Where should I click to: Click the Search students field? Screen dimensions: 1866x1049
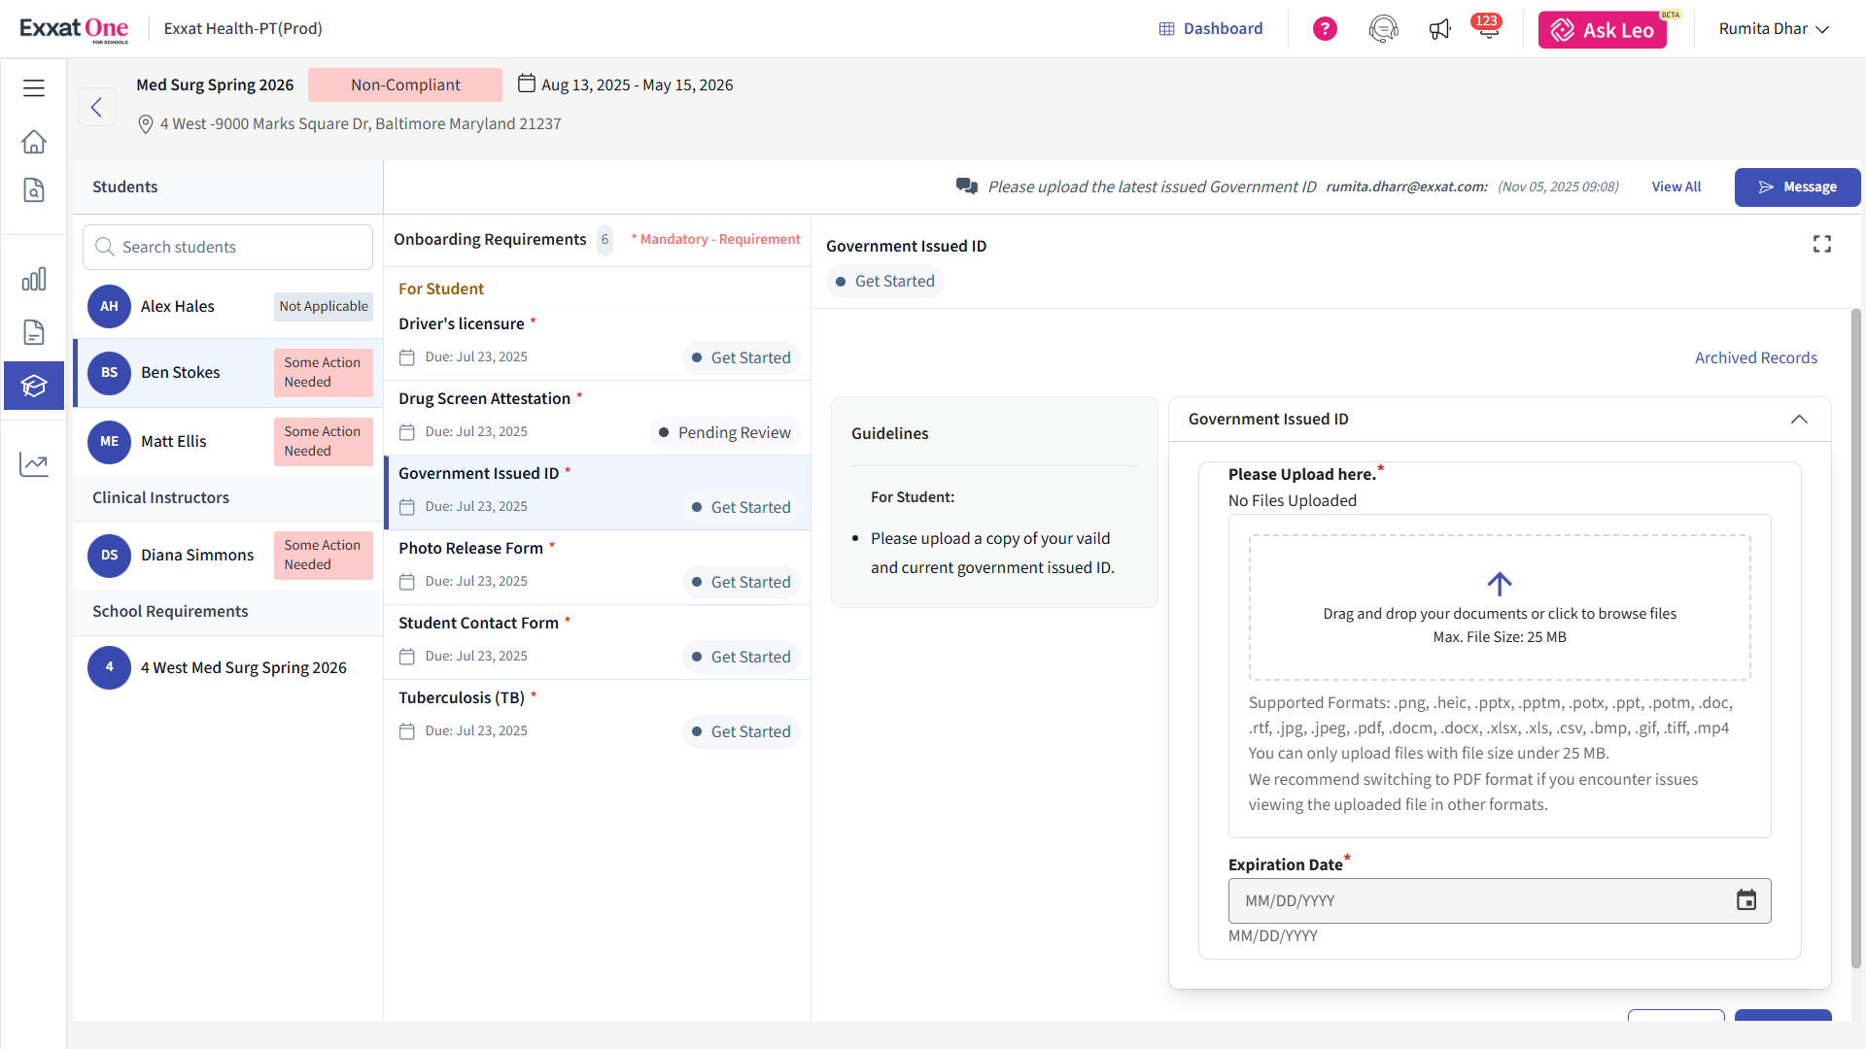(x=228, y=248)
